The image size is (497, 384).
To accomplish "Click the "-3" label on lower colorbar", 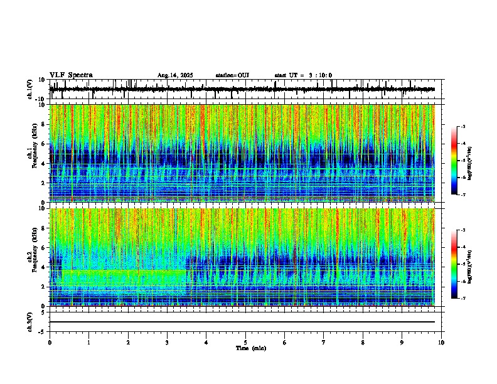I will [463, 230].
